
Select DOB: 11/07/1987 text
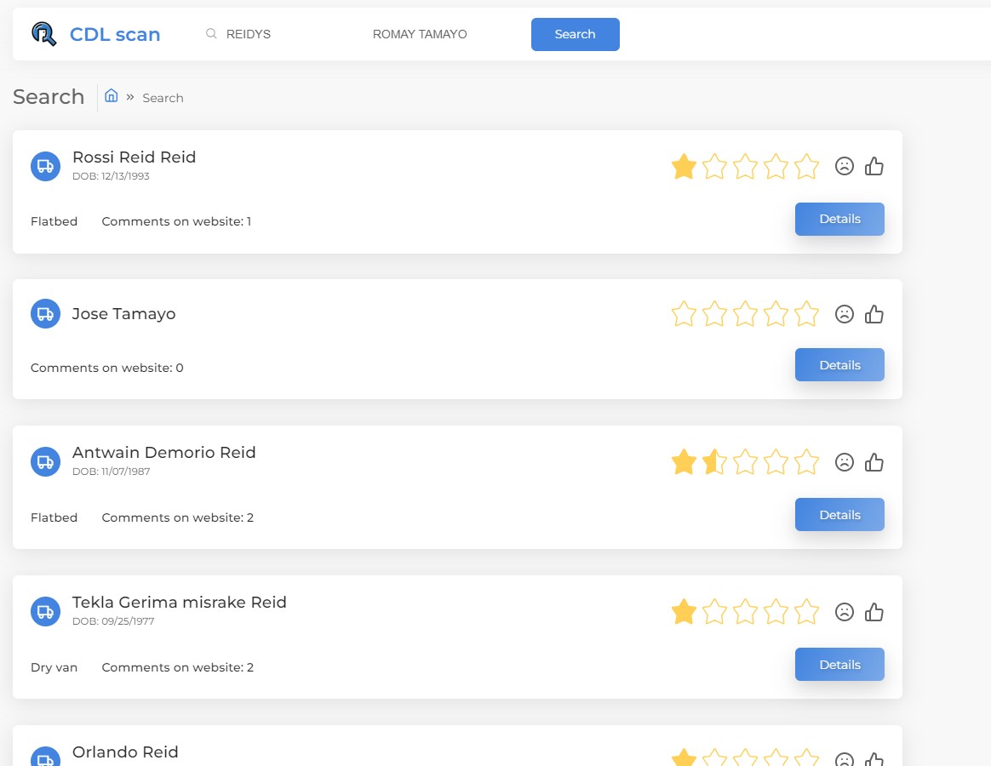[x=111, y=472]
